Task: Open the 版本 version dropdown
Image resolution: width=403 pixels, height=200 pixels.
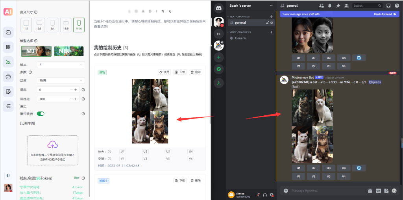Action: point(61,65)
